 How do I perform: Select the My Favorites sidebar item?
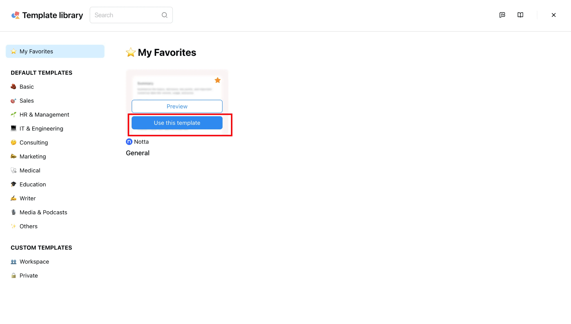[x=55, y=51]
